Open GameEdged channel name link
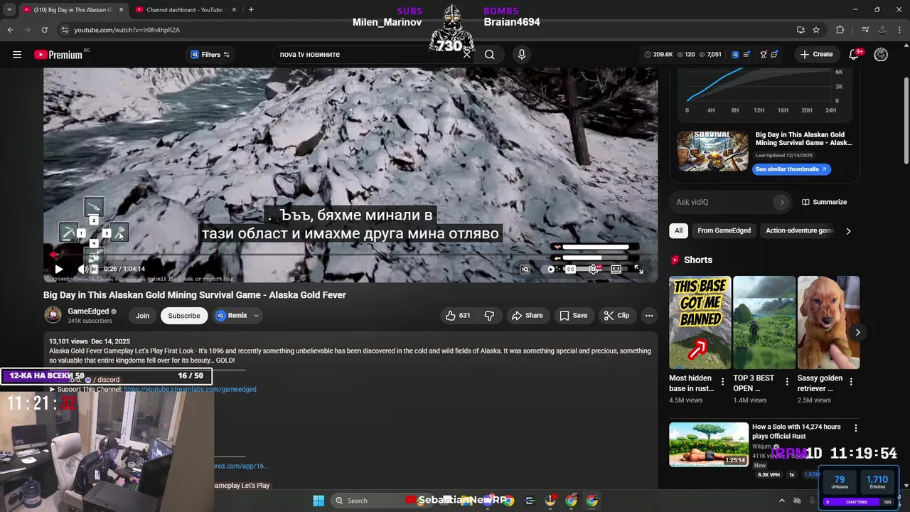This screenshot has width=910, height=512. [88, 311]
